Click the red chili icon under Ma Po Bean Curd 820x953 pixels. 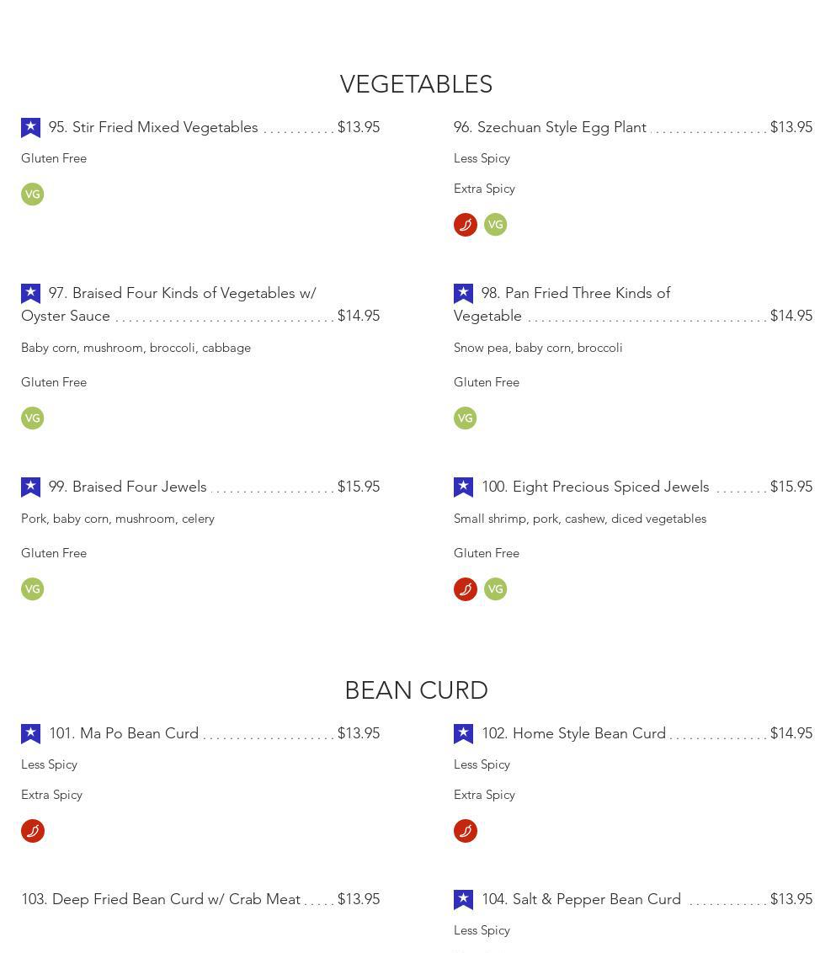(x=33, y=831)
